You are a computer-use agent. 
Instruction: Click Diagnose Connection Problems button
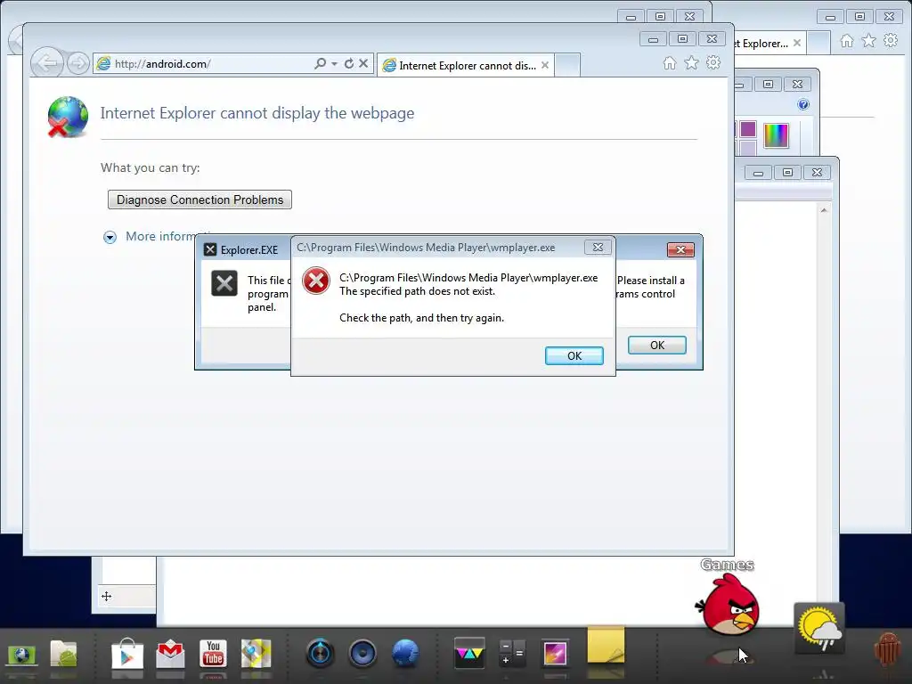199,199
